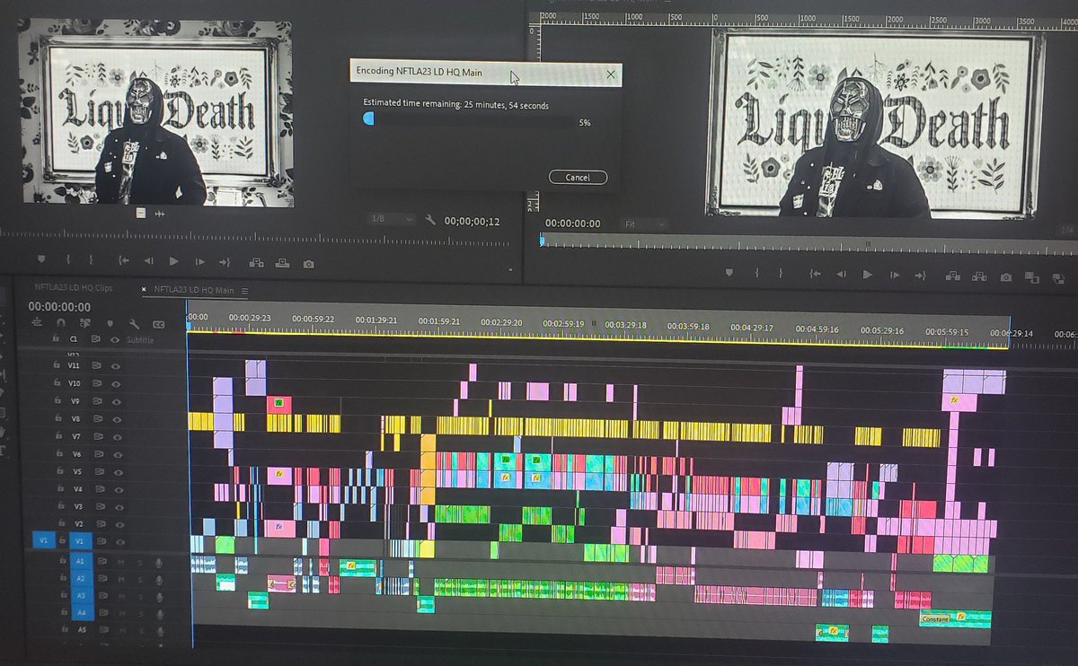This screenshot has height=666, width=1078.
Task: Enable voice-over record mic on A3
Action: (x=158, y=597)
